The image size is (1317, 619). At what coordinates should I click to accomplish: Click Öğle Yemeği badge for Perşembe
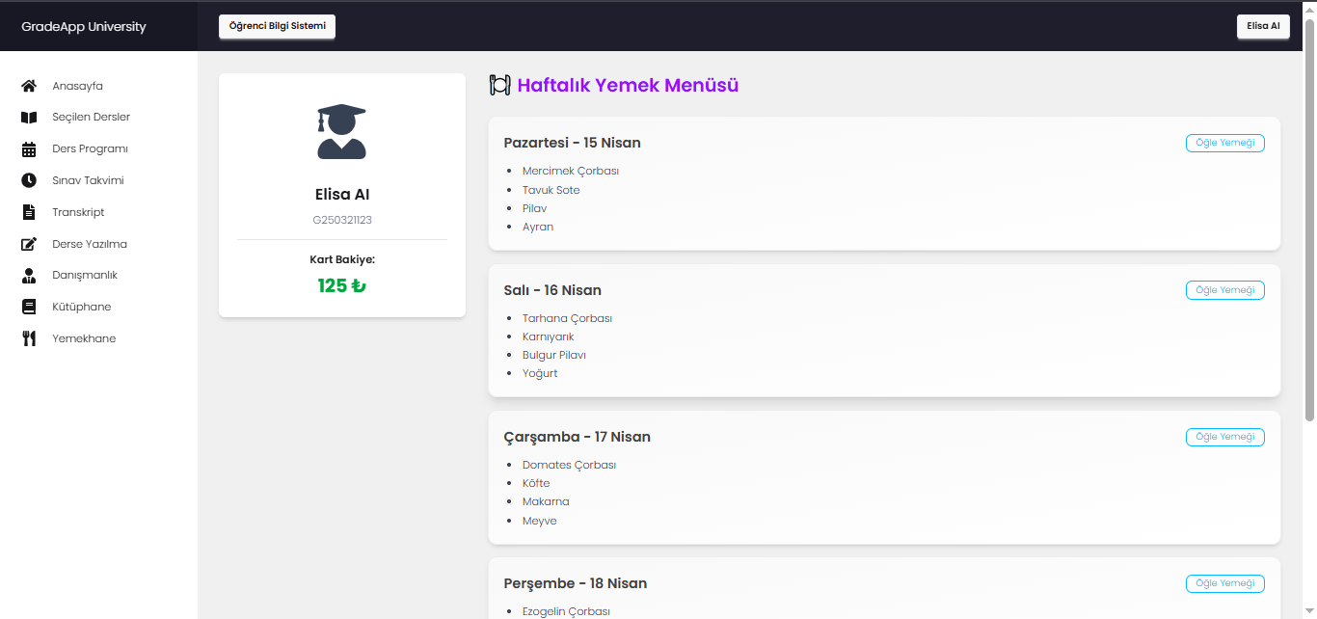coord(1224,583)
